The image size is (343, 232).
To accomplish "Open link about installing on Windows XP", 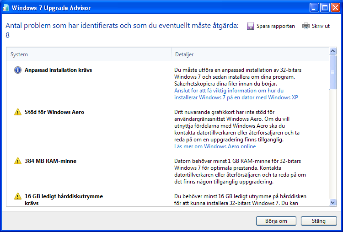I will tap(236, 94).
